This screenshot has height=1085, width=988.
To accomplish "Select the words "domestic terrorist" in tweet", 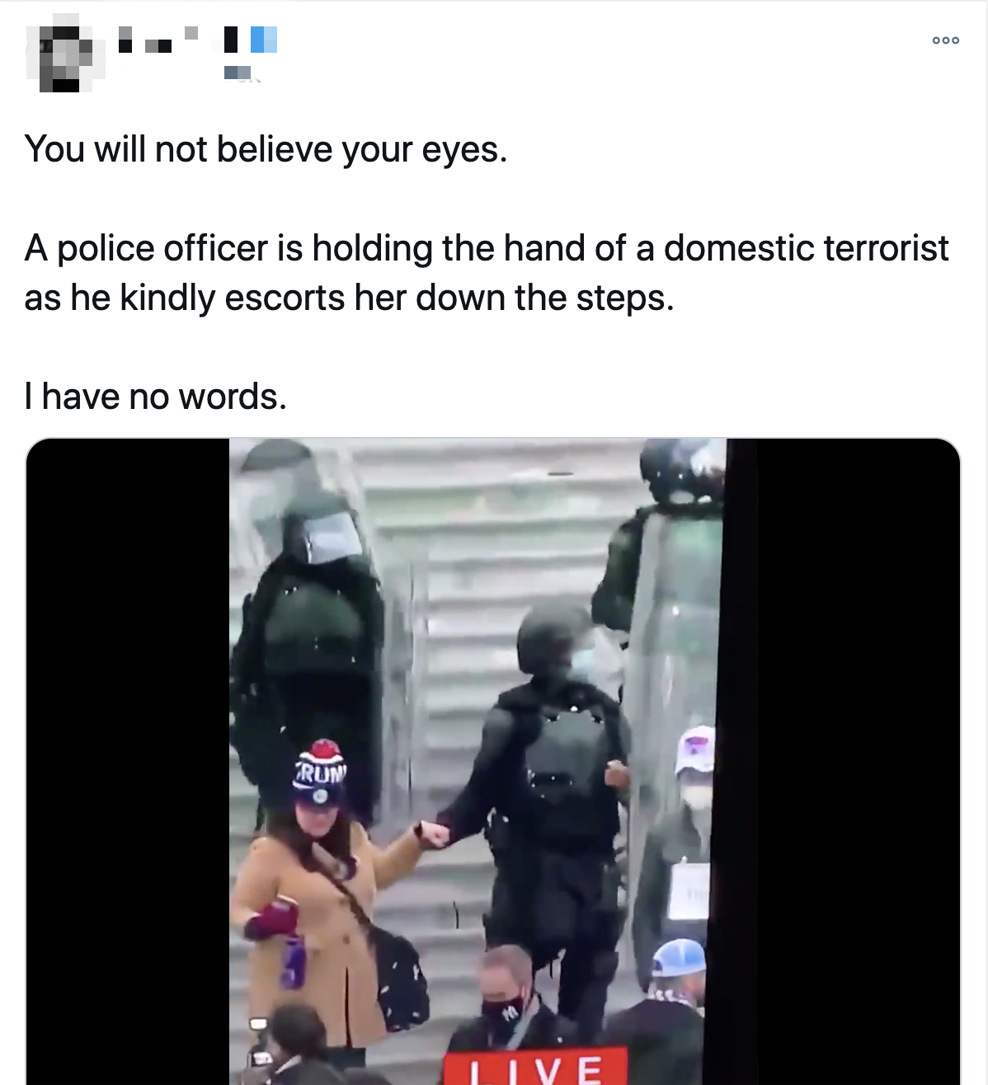I will tap(807, 248).
